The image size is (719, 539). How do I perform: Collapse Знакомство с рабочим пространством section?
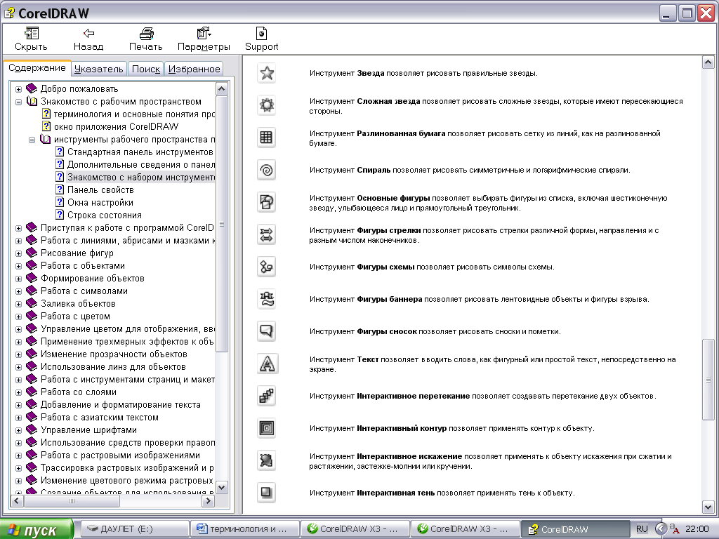(x=18, y=102)
